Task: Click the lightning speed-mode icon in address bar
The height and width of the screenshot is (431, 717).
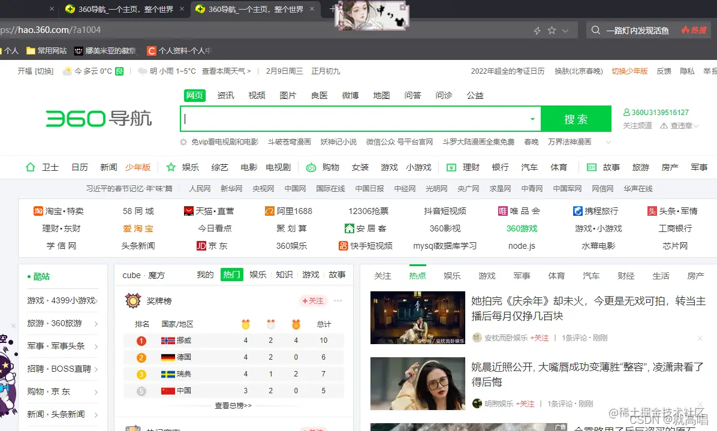Action: 537,31
